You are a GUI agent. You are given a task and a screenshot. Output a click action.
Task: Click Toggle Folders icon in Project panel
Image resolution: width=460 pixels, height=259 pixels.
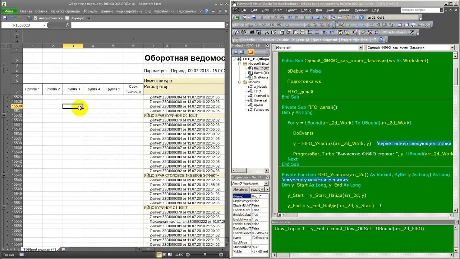point(250,52)
